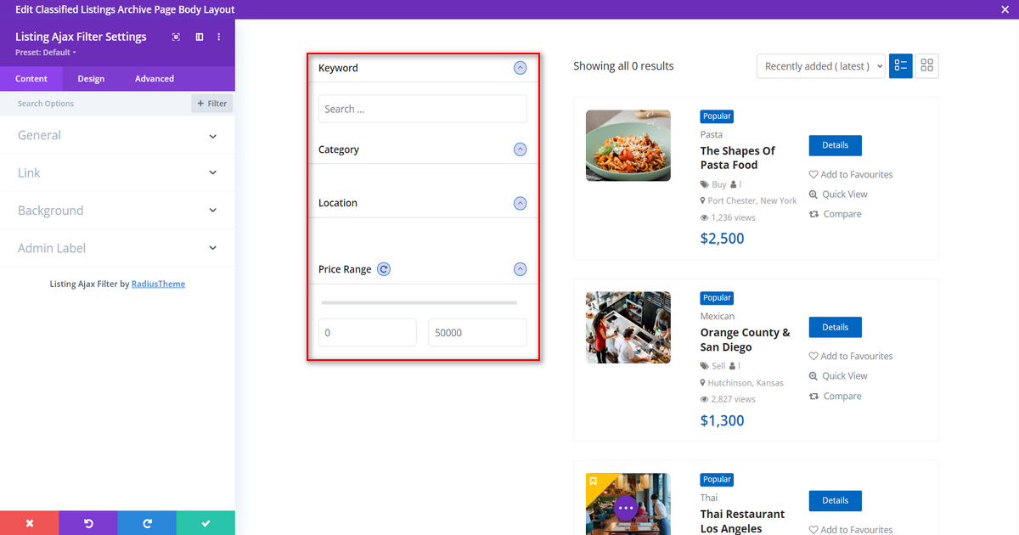Click Details for the Pasta listing
The width and height of the screenshot is (1019, 535).
[835, 145]
